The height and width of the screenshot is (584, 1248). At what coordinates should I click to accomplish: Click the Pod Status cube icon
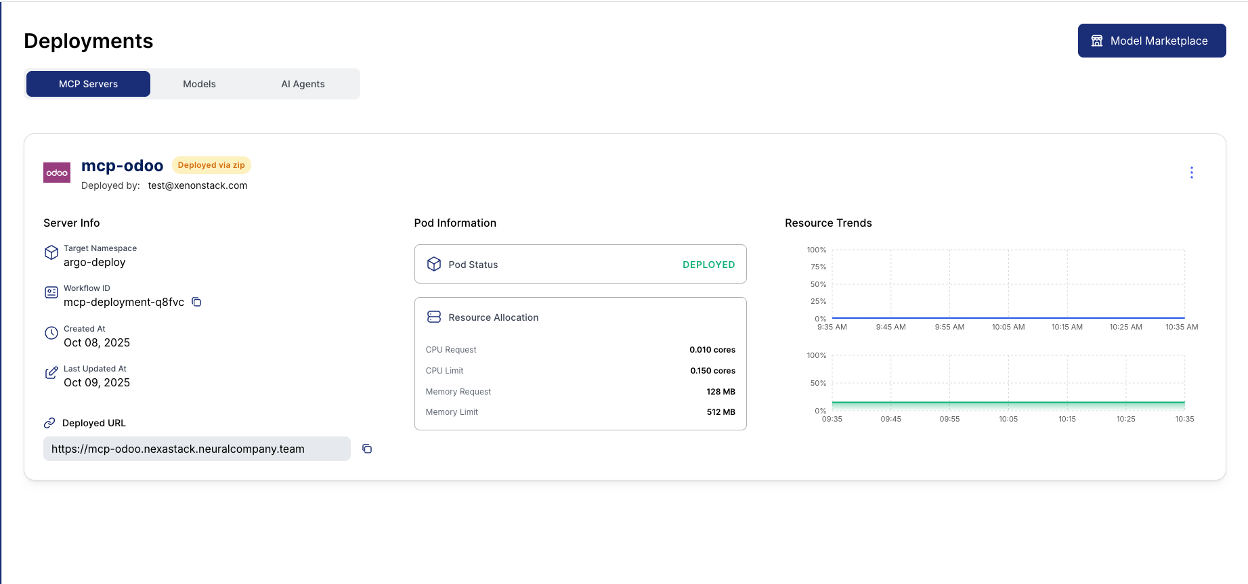(434, 264)
